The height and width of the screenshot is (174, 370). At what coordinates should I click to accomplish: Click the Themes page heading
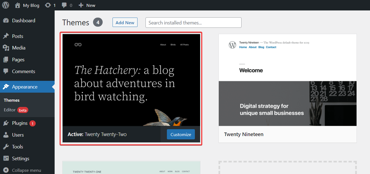click(x=76, y=23)
